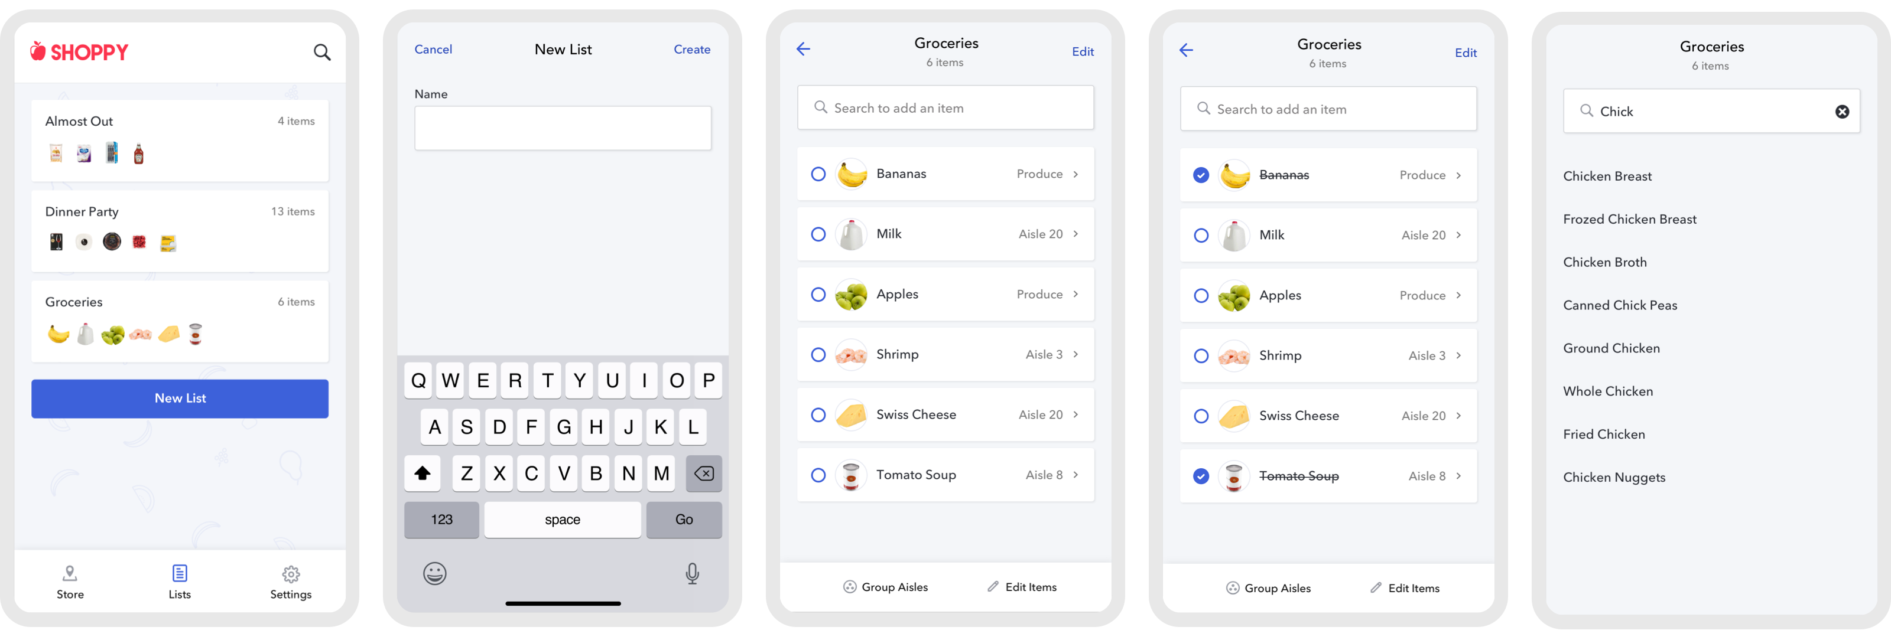
Task: Expand the Swiss Cheese Aisle 20 detail
Action: [x=1077, y=414]
